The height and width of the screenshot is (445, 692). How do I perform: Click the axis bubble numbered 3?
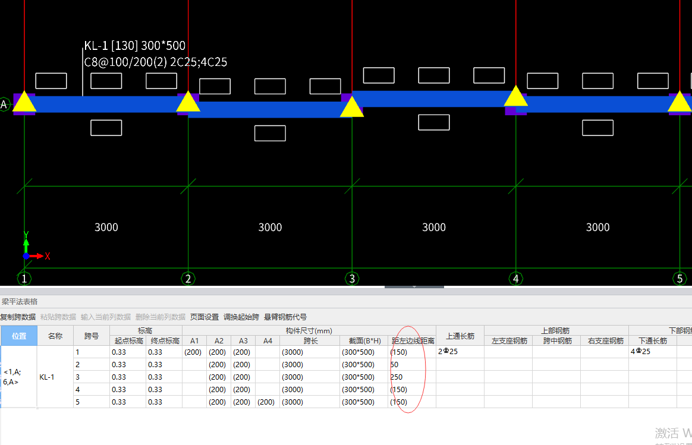point(352,279)
